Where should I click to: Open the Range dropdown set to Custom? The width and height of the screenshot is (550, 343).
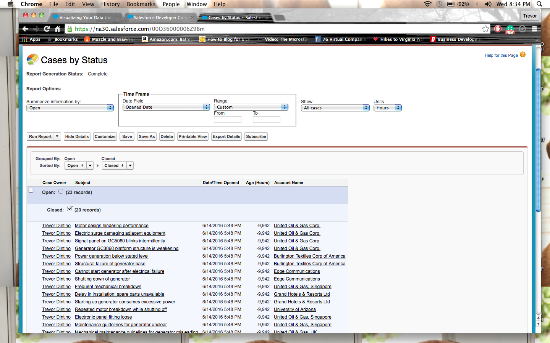tap(251, 107)
